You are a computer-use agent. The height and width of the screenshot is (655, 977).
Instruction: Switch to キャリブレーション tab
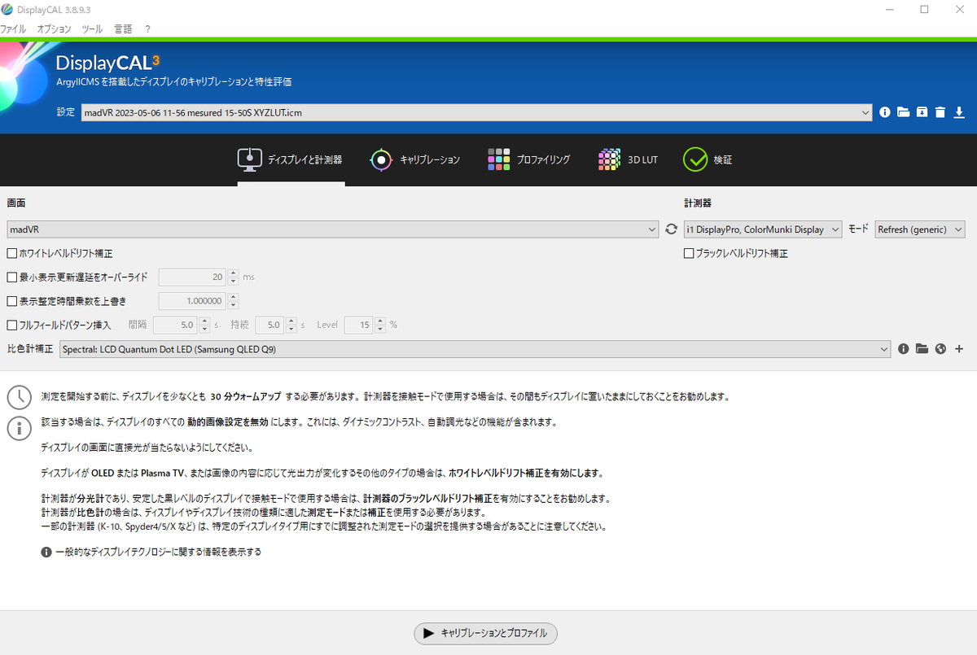click(x=414, y=159)
